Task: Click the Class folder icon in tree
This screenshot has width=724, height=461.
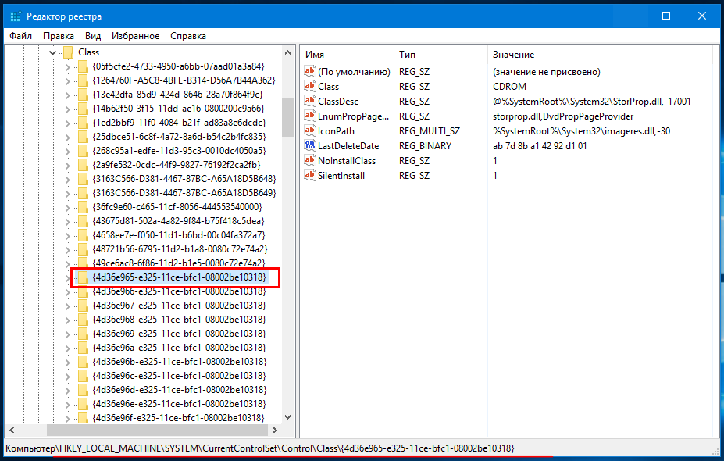Action: point(68,52)
